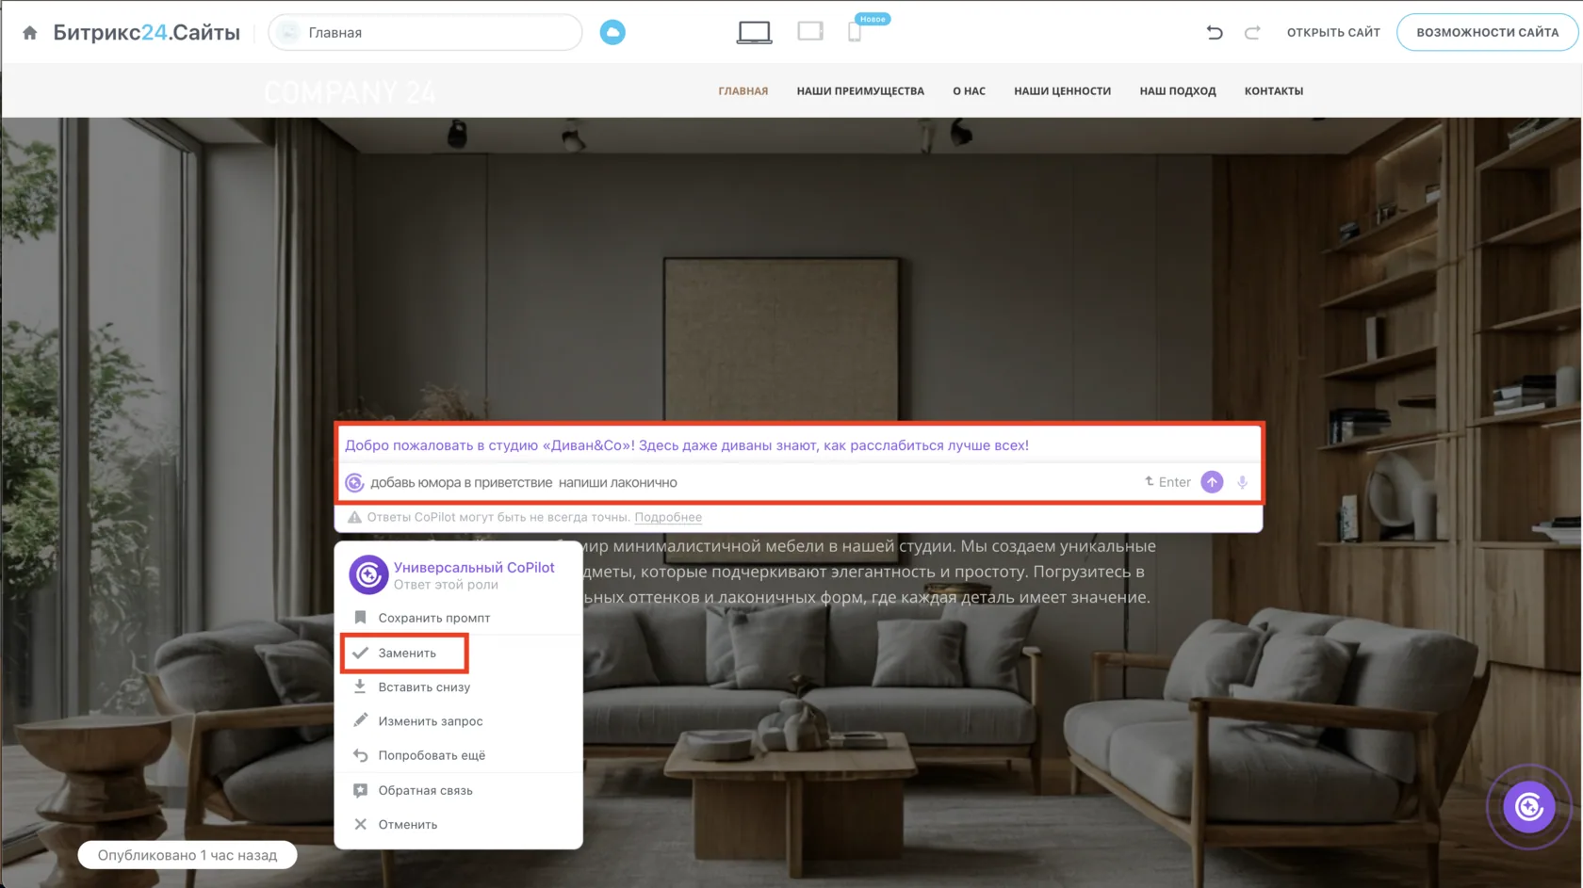
Task: Click the home icon beside Битрикс24.Сайты
Action: click(x=30, y=33)
